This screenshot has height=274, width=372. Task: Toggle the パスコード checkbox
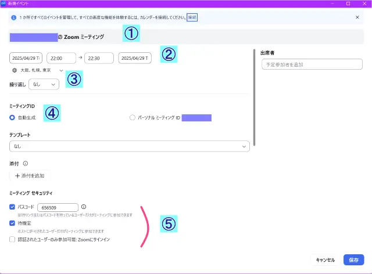coord(12,207)
